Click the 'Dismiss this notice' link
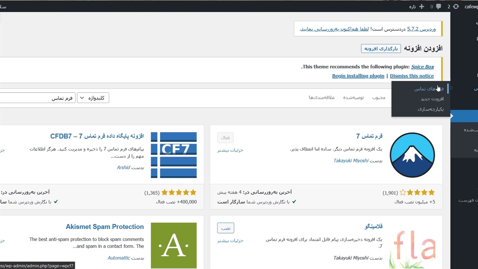The image size is (478, 269). click(x=412, y=76)
